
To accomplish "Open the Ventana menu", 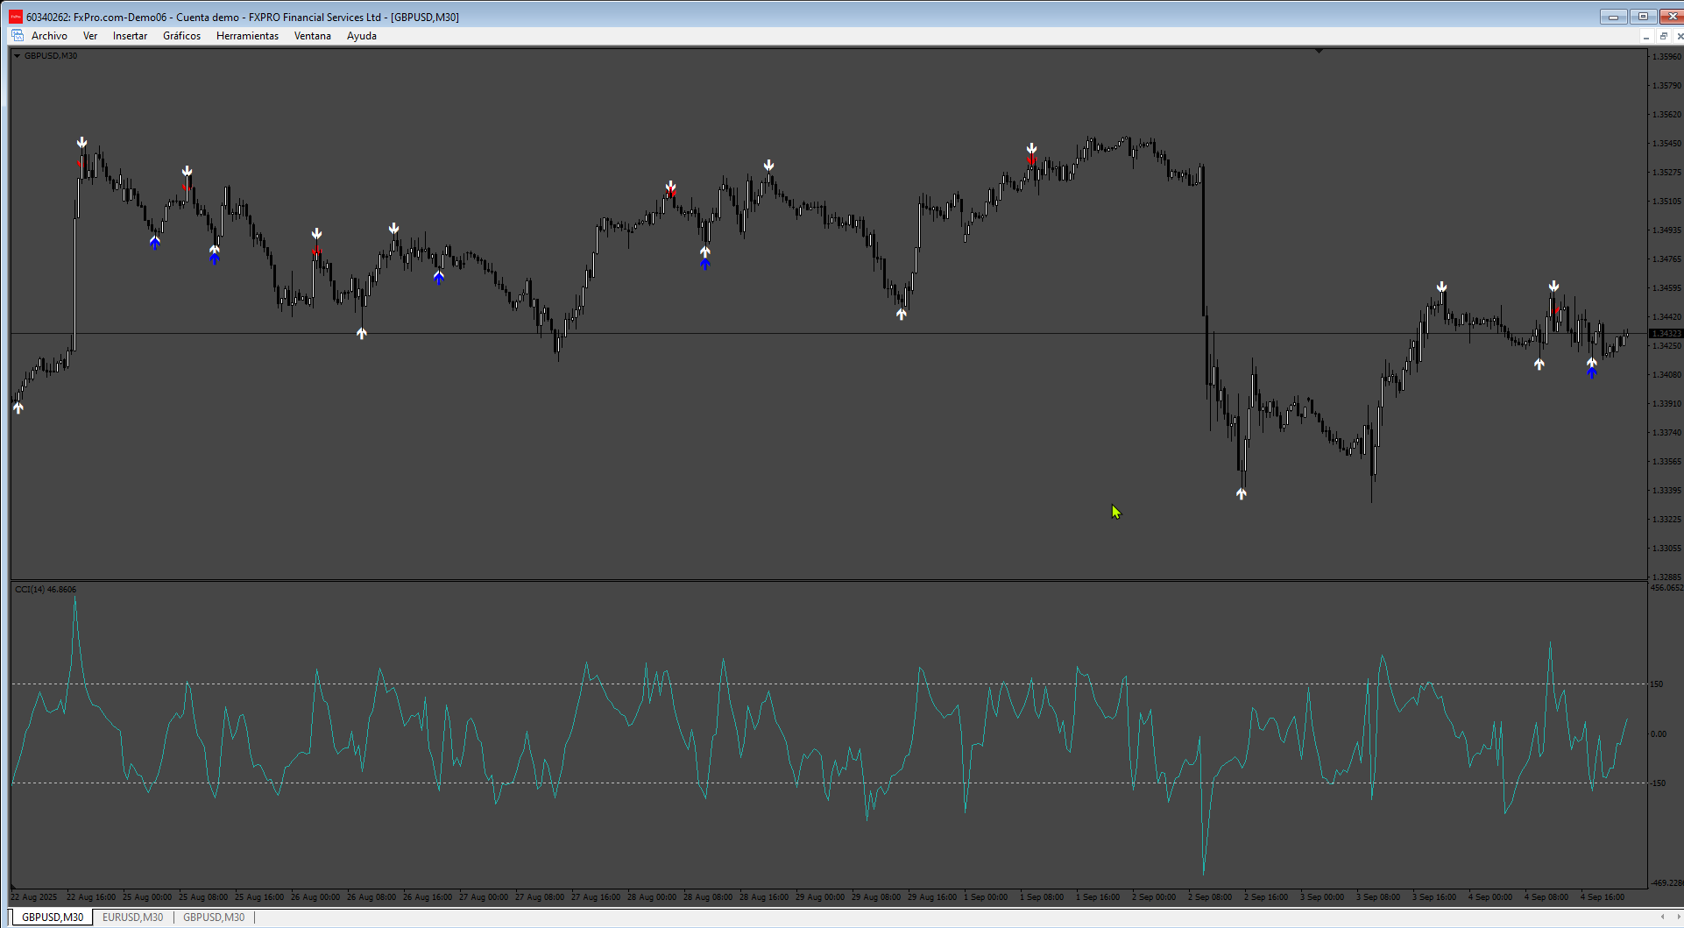I will 312,36.
